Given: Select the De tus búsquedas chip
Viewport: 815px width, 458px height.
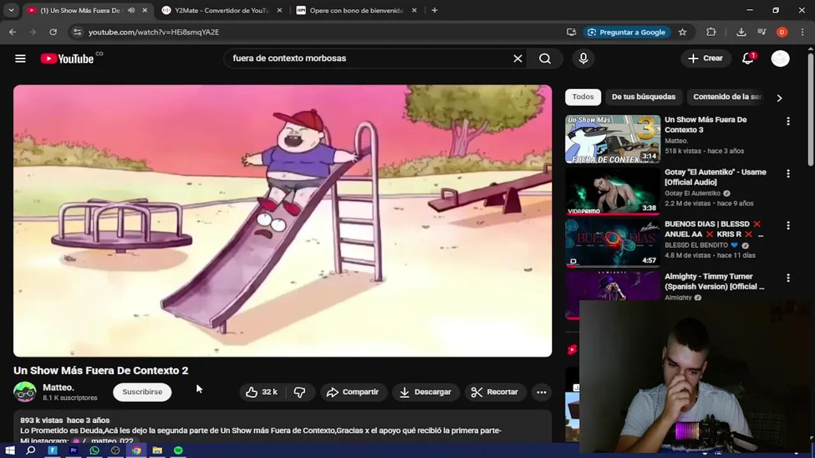Looking at the screenshot, I should 643,97.
